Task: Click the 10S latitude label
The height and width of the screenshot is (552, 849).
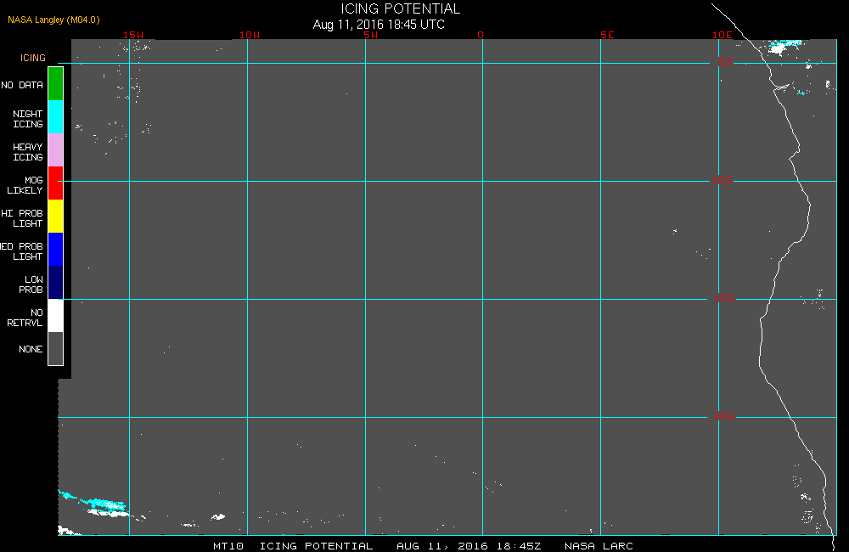Action: click(x=722, y=180)
